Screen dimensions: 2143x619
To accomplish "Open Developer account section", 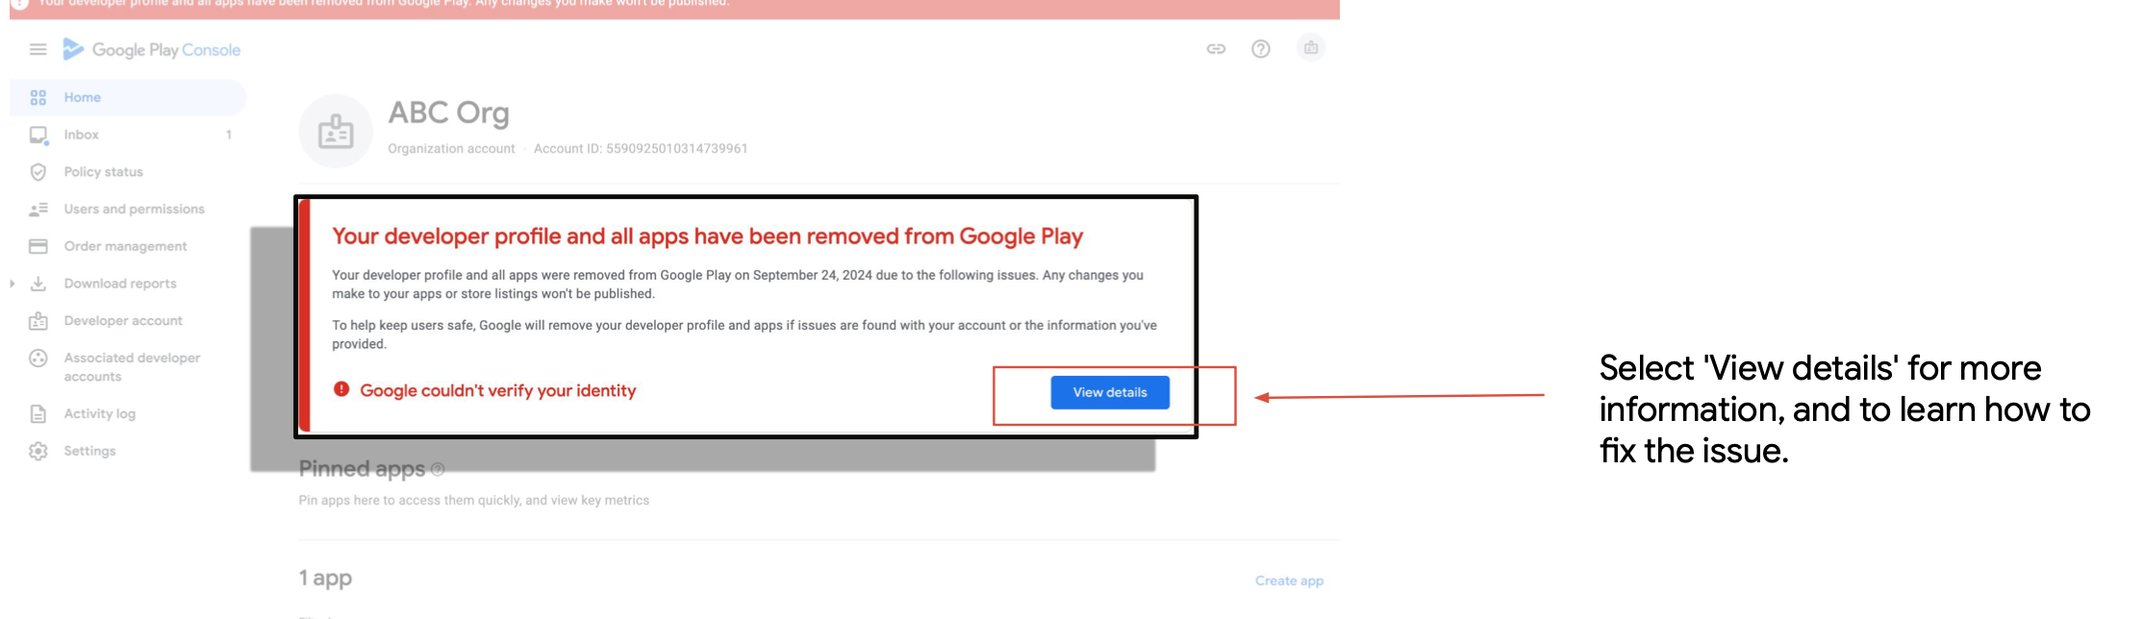I will (x=123, y=321).
